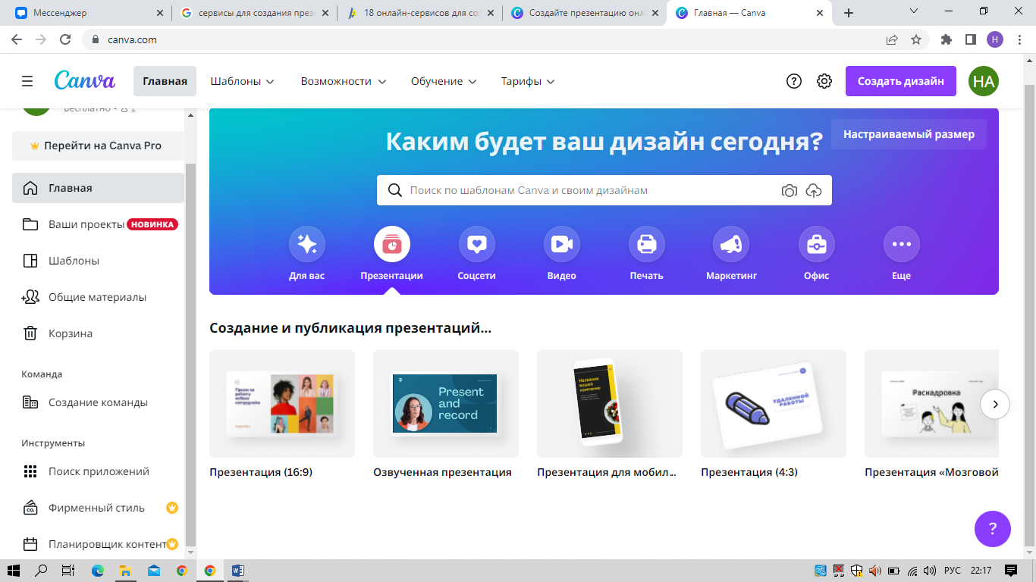Click the browser reload icon
Viewport: 1036px width, 582px height.
[x=65, y=39]
